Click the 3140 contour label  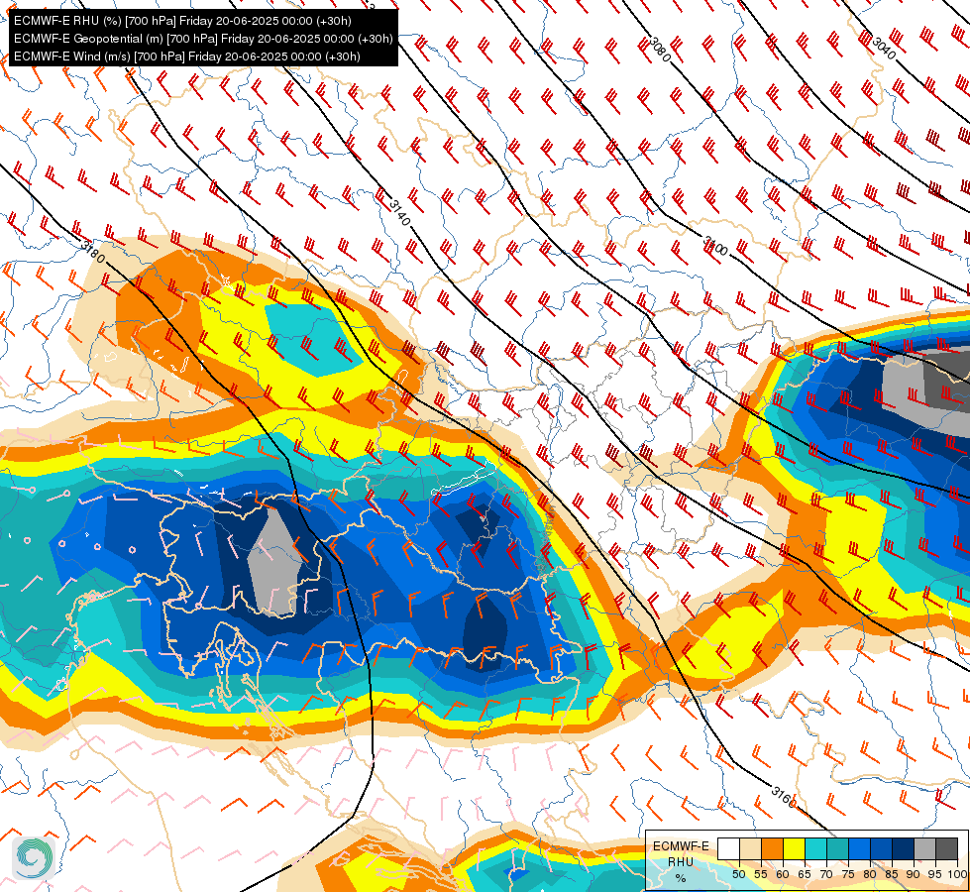coord(399,213)
